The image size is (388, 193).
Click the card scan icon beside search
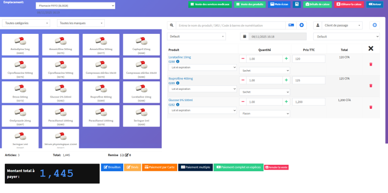click(291, 25)
